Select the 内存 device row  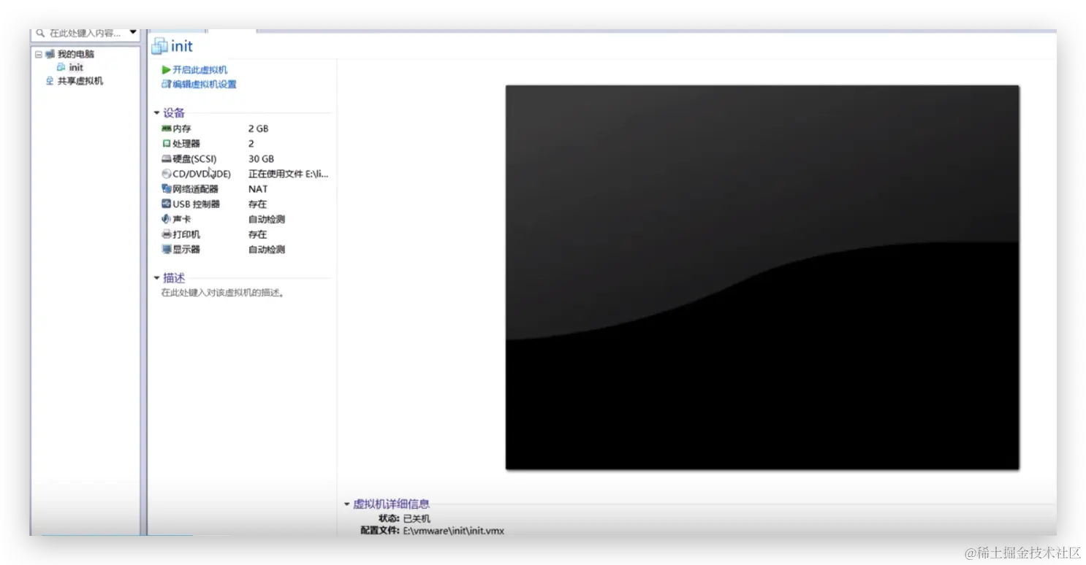(x=246, y=128)
